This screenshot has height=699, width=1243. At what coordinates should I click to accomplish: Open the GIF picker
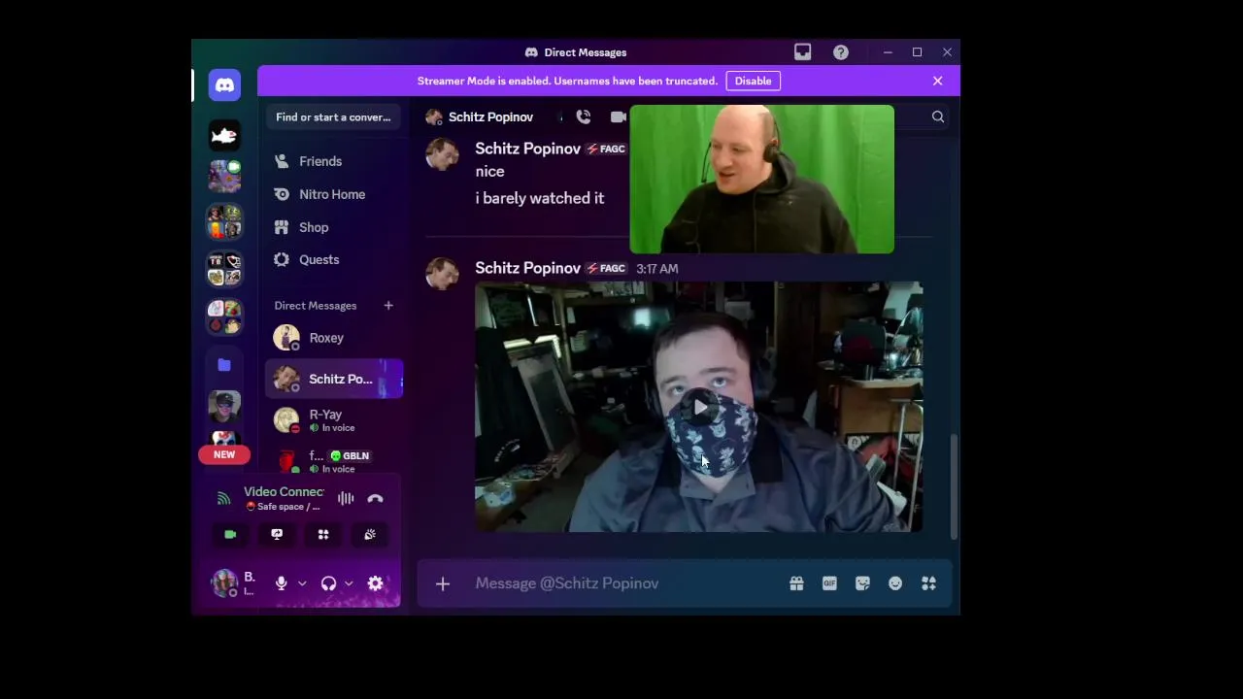[829, 583]
